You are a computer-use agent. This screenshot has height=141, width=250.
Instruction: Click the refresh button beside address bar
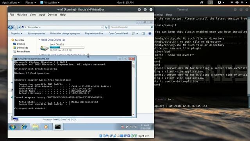click(106, 27)
